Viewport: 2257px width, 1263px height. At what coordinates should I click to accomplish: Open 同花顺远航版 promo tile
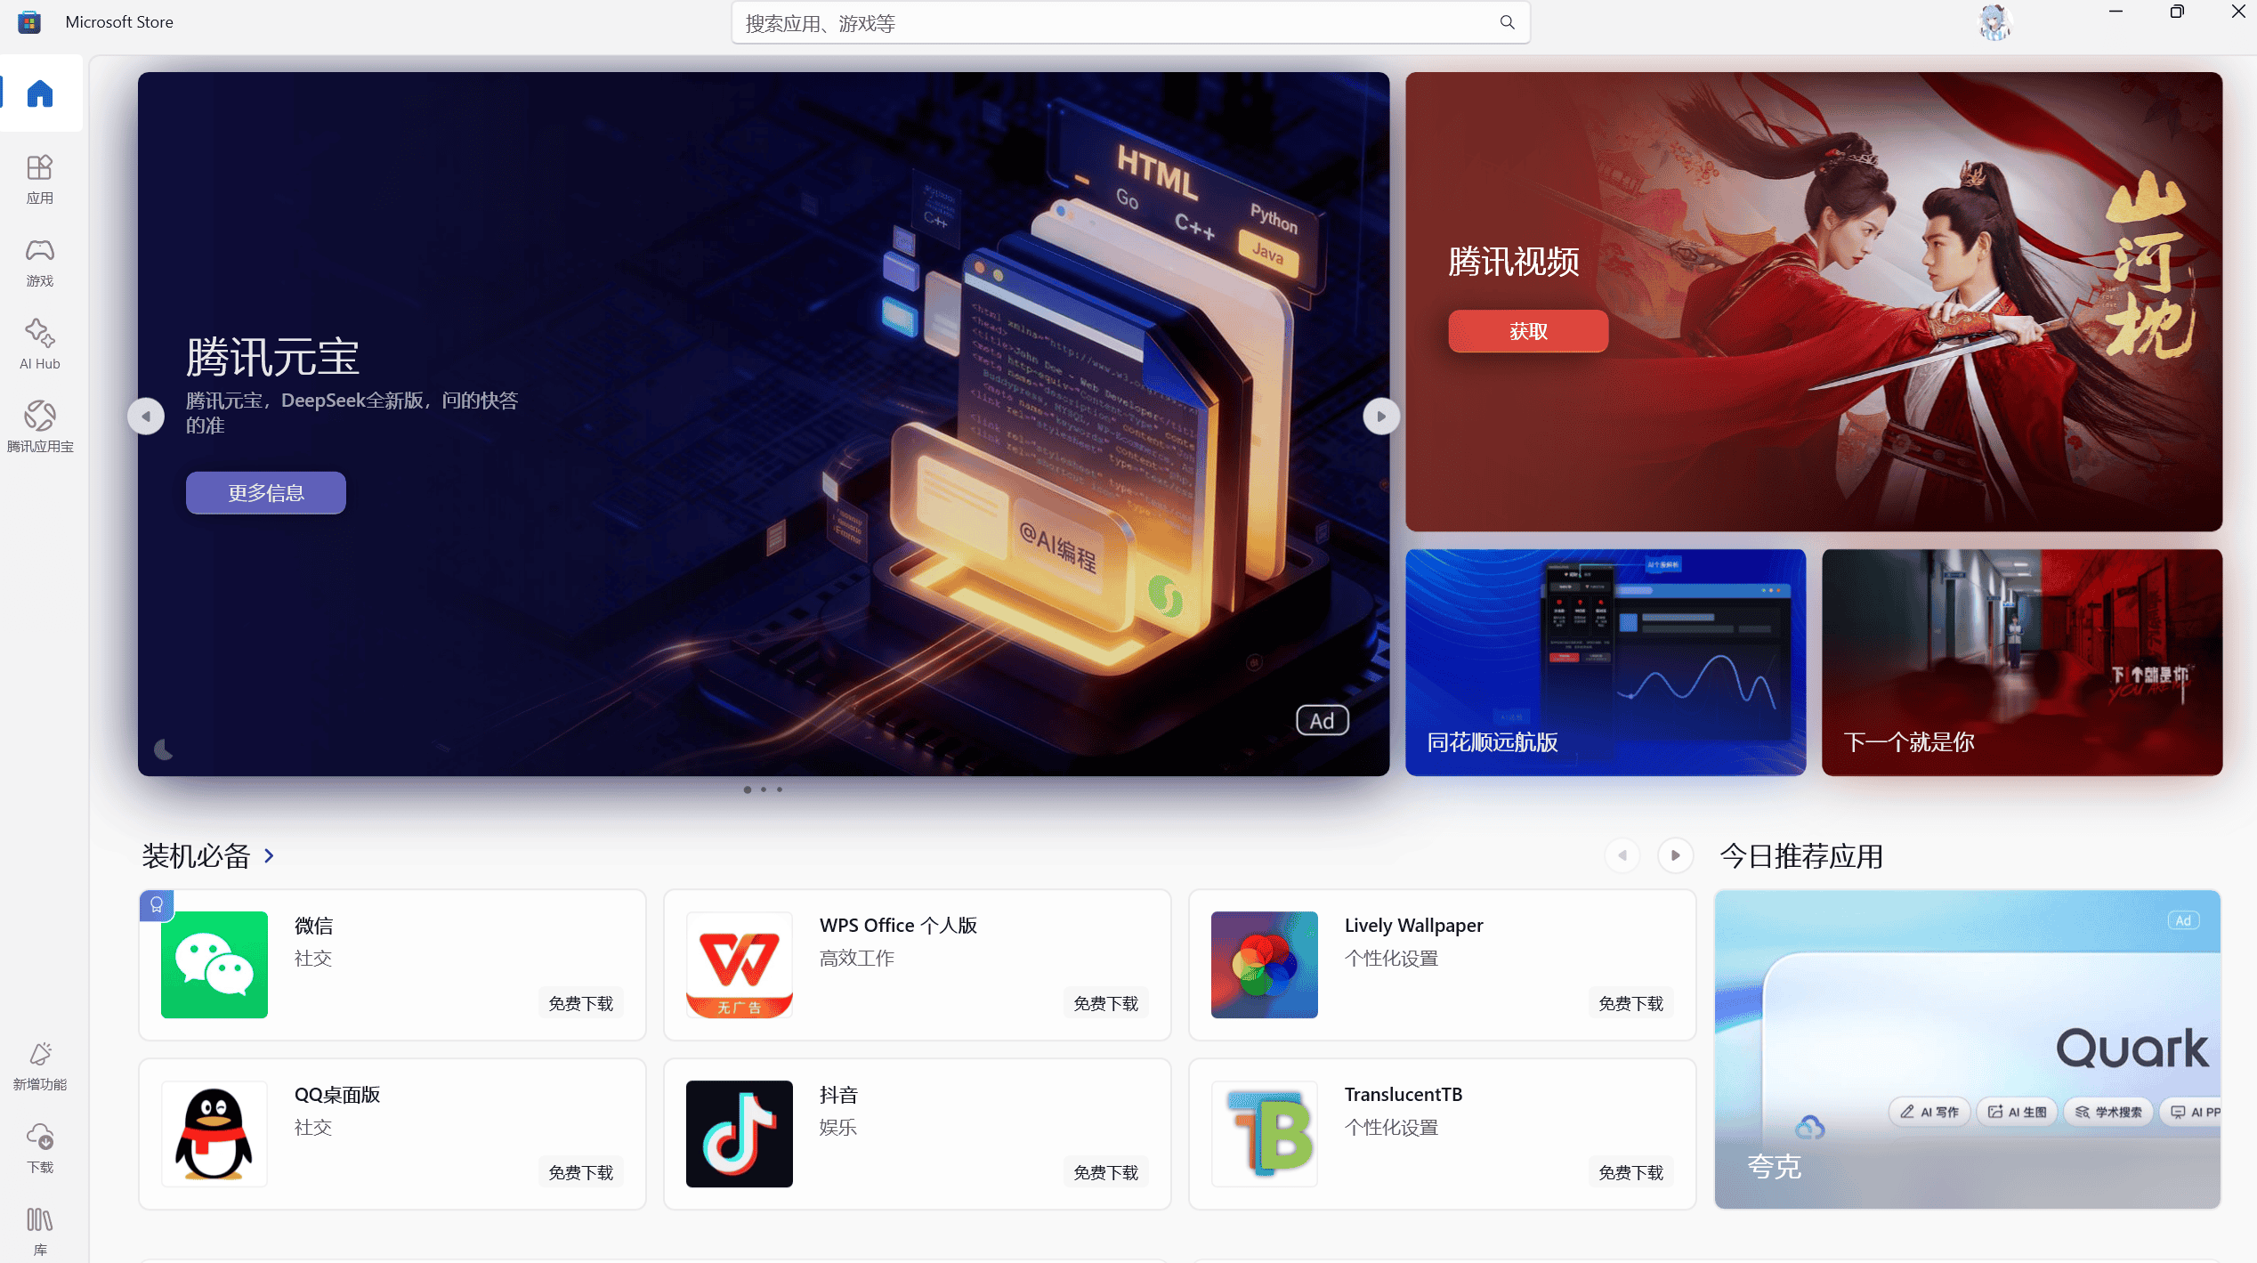(x=1605, y=662)
